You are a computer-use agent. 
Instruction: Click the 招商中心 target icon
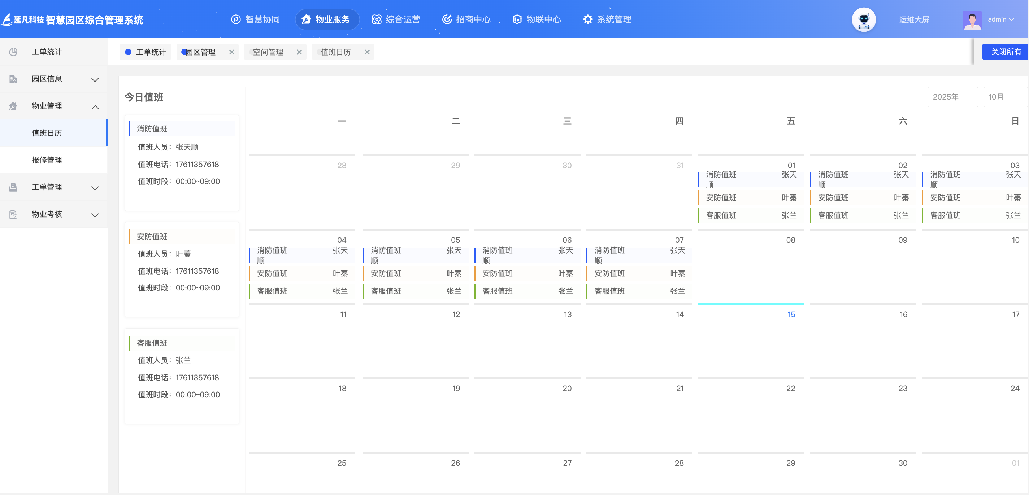447,19
